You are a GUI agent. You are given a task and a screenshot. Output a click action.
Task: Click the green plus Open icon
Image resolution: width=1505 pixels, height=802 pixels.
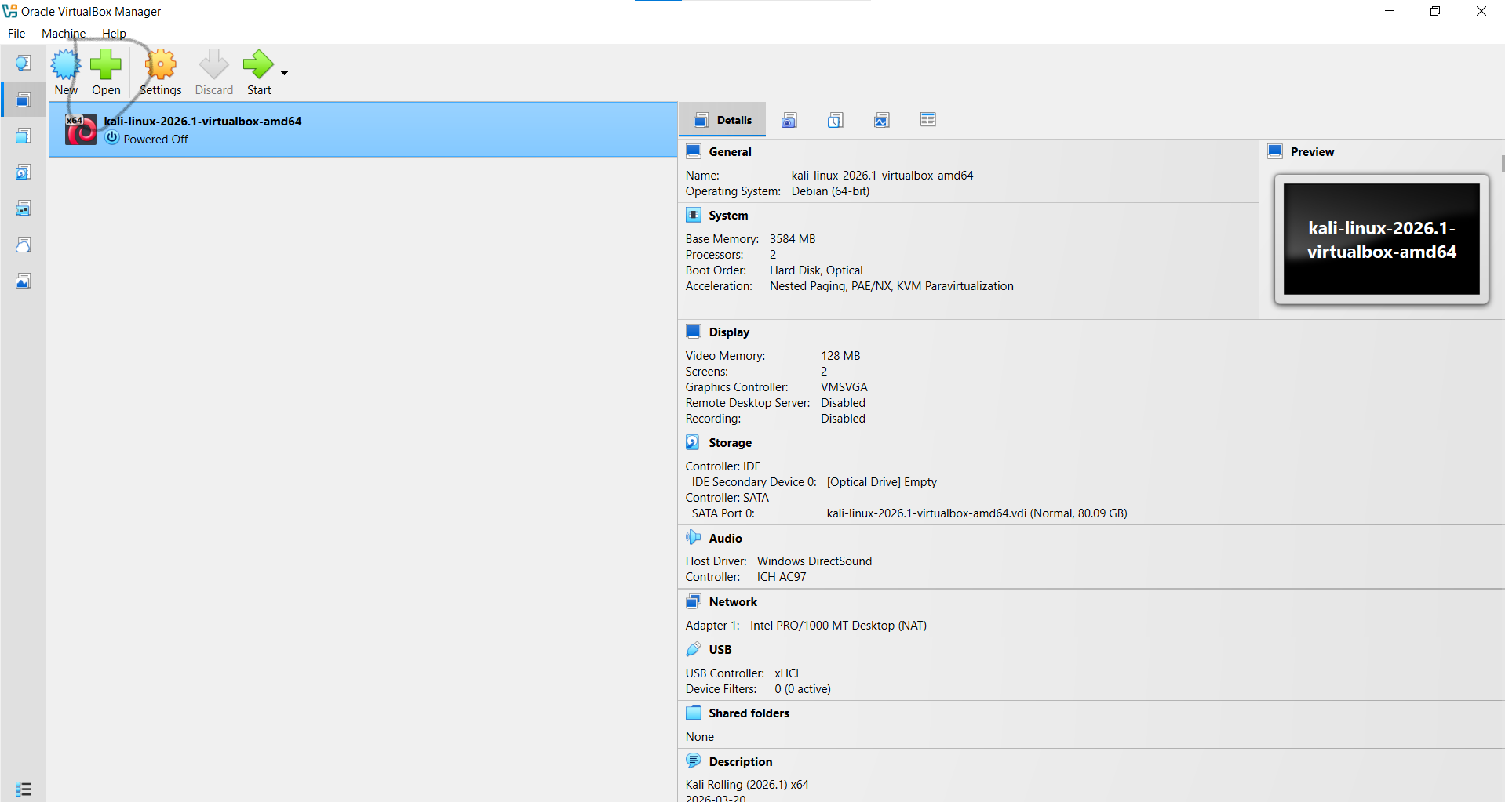click(106, 64)
